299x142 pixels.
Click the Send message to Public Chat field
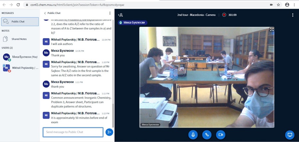73,132
